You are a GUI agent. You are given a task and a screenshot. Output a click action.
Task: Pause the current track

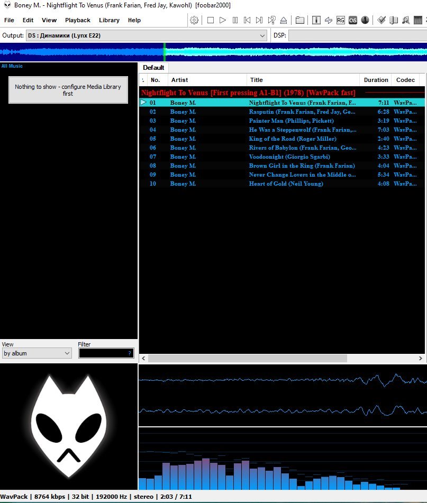click(235, 20)
